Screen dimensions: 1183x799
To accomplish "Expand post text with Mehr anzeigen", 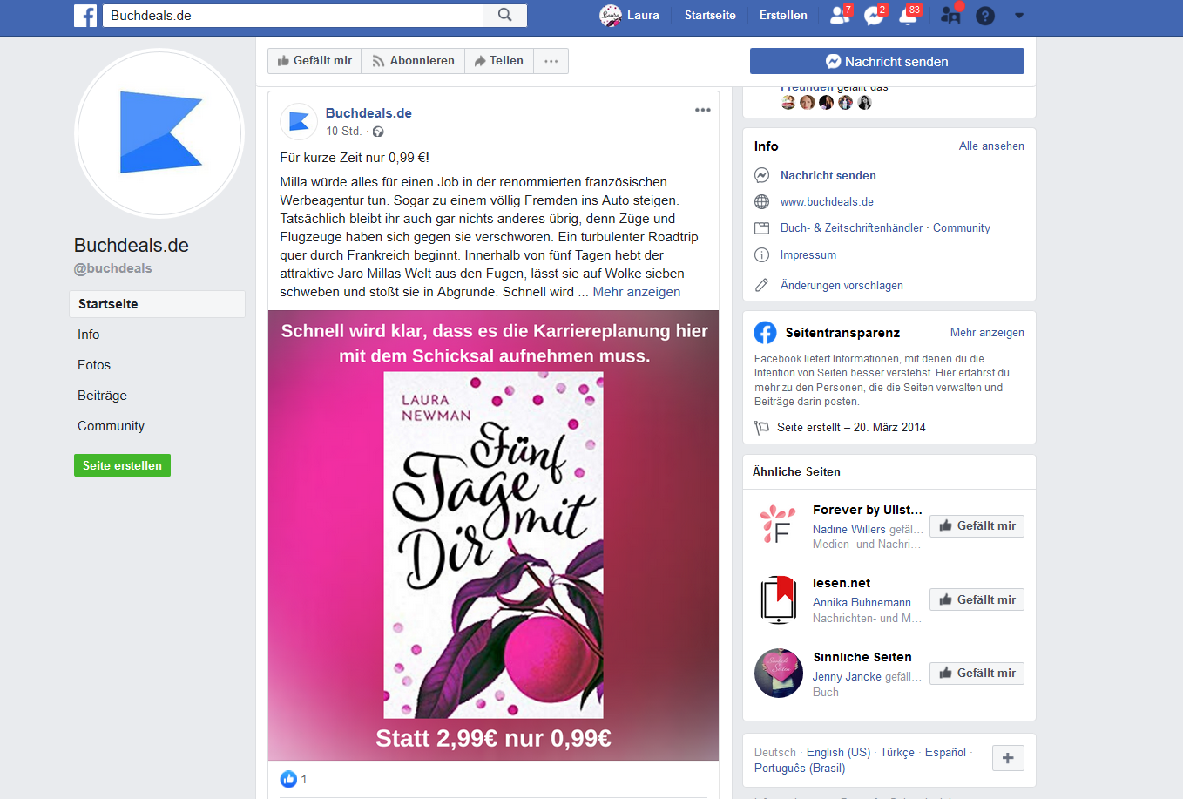I will (636, 292).
